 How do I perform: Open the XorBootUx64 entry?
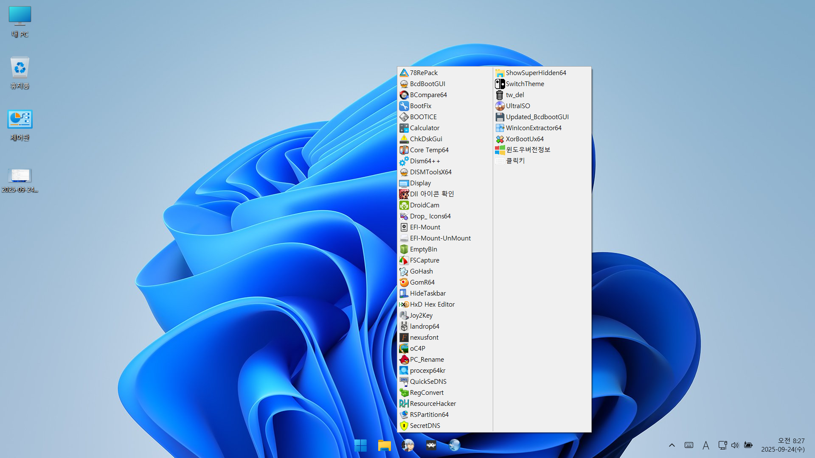coord(524,139)
